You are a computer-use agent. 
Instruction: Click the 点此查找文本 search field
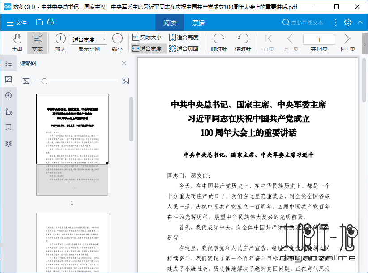[x=303, y=22]
